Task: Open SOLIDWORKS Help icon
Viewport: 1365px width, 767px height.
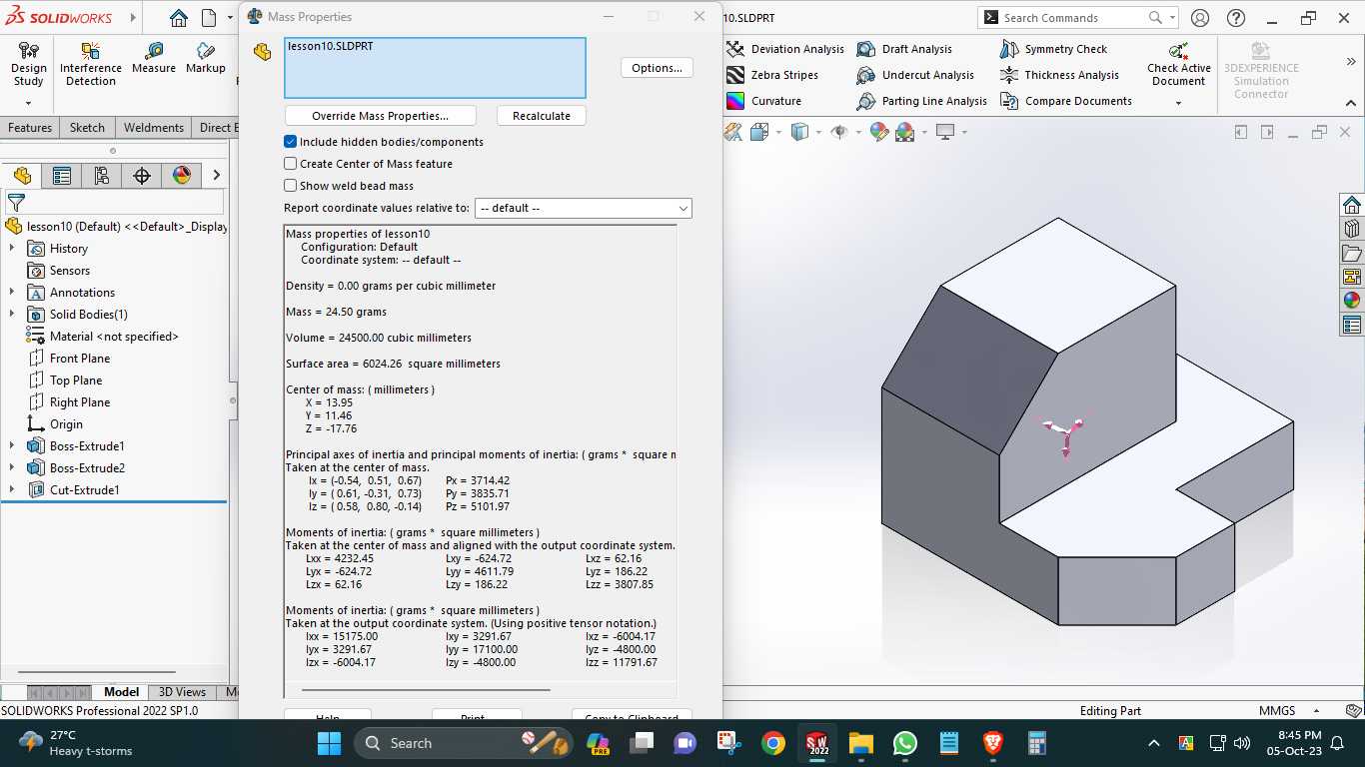Action: pyautogui.click(x=1236, y=18)
